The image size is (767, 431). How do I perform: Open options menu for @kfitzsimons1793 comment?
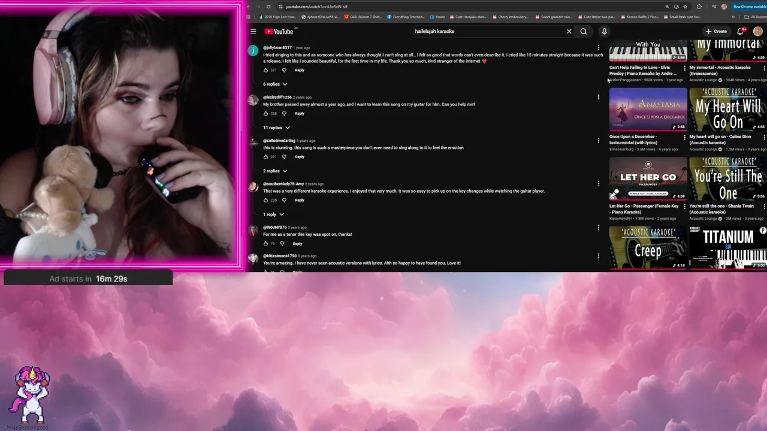[x=598, y=256]
